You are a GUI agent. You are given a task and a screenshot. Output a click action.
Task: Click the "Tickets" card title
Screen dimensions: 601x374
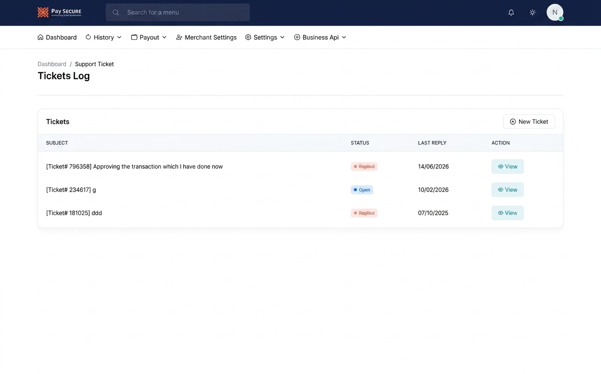click(x=58, y=121)
